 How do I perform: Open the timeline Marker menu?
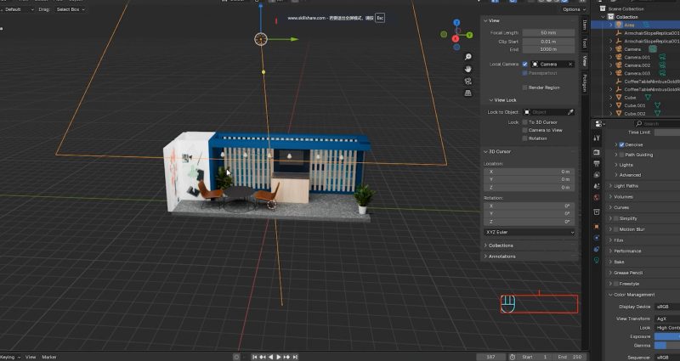49,357
